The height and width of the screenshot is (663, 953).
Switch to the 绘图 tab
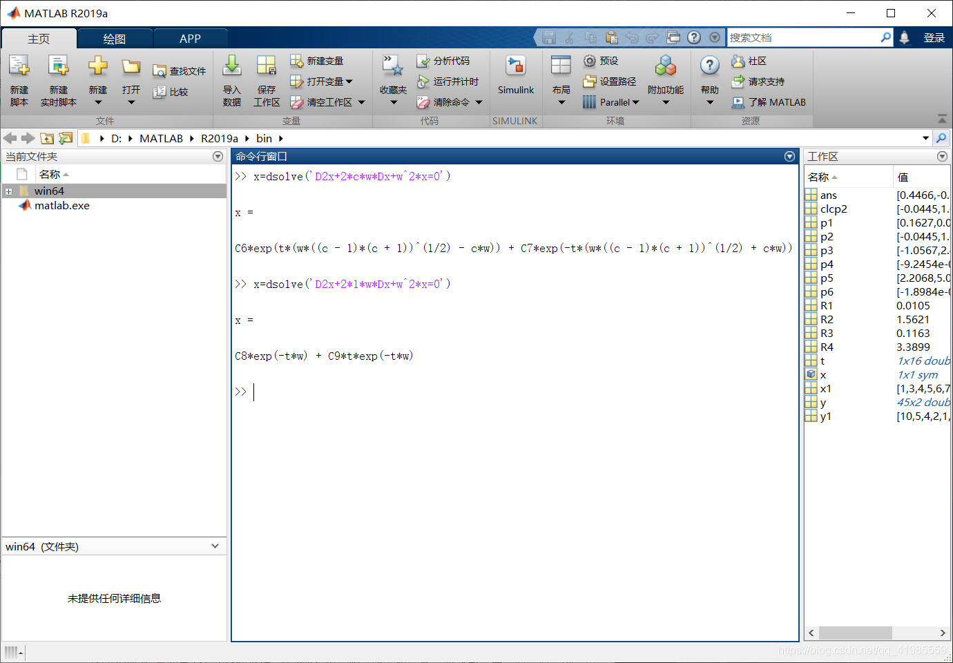[115, 39]
